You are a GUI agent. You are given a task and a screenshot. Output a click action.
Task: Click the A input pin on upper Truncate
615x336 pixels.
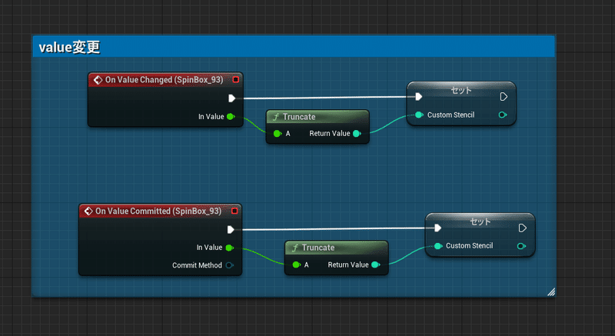click(x=278, y=133)
